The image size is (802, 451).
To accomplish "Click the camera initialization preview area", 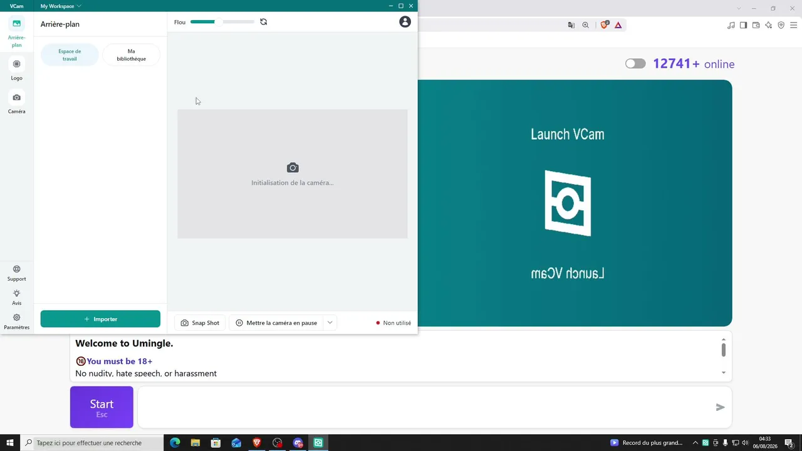I will coord(293,174).
